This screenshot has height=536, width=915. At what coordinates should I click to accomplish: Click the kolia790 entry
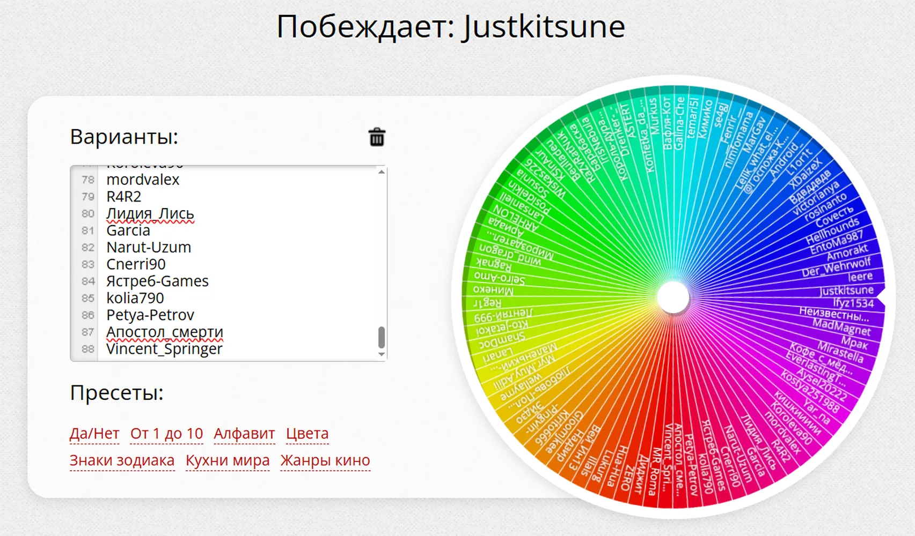click(135, 298)
